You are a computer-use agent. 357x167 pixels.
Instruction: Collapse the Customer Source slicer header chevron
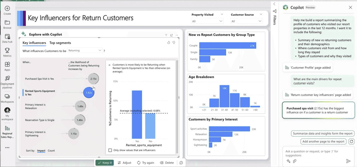[x=261, y=14]
